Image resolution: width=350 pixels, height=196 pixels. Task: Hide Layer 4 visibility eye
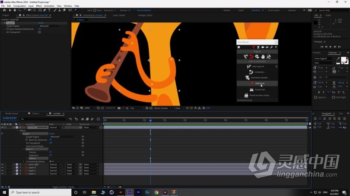click(2, 168)
